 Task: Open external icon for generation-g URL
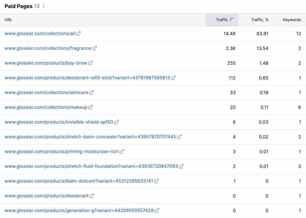[157, 210]
